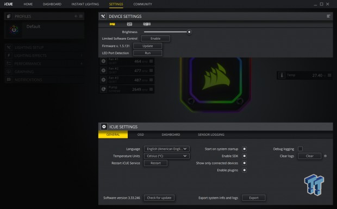This screenshot has height=209, width=337.
Task: Enable Limited Software Control
Action: 155,39
